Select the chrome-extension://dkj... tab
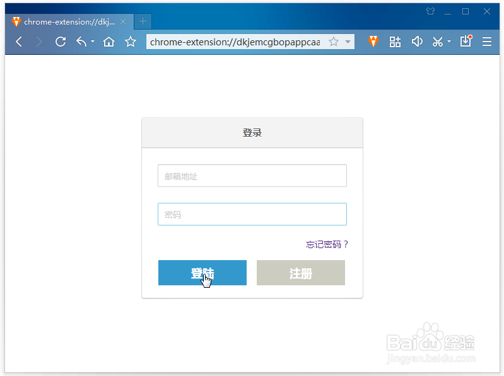Viewport: 504px width, 376px height. (x=69, y=22)
